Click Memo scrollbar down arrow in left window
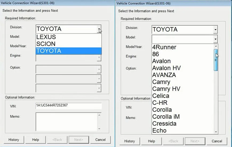This screenshot has width=232, height=147. coord(99,129)
